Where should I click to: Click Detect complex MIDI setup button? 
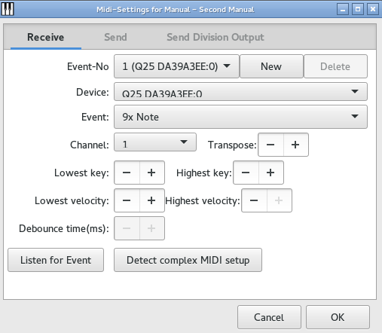click(188, 260)
